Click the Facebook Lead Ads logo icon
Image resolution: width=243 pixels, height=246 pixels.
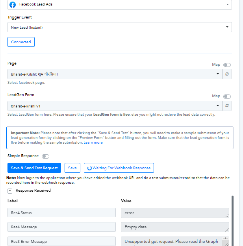(x=13, y=5)
